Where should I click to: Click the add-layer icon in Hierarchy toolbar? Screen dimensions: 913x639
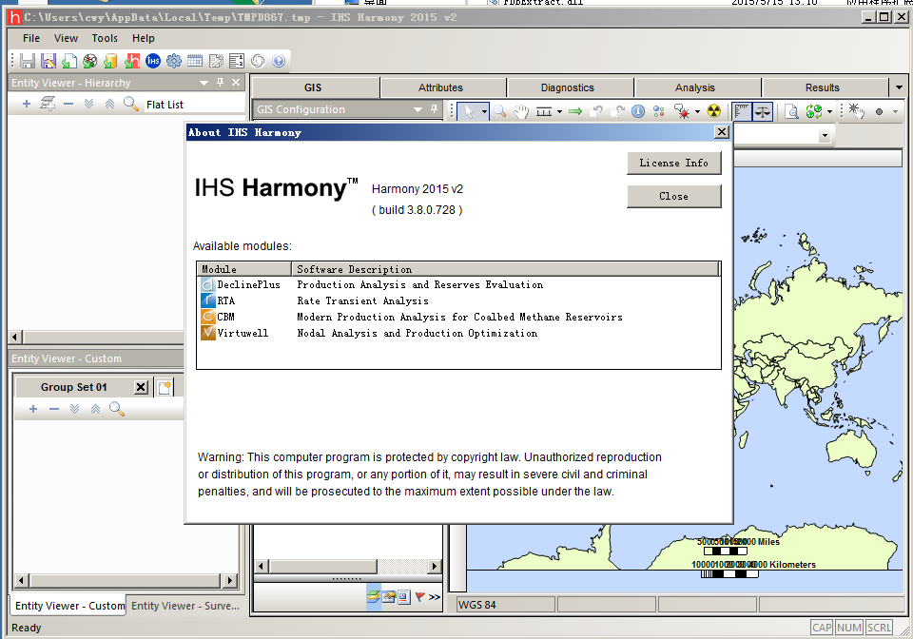coord(48,105)
